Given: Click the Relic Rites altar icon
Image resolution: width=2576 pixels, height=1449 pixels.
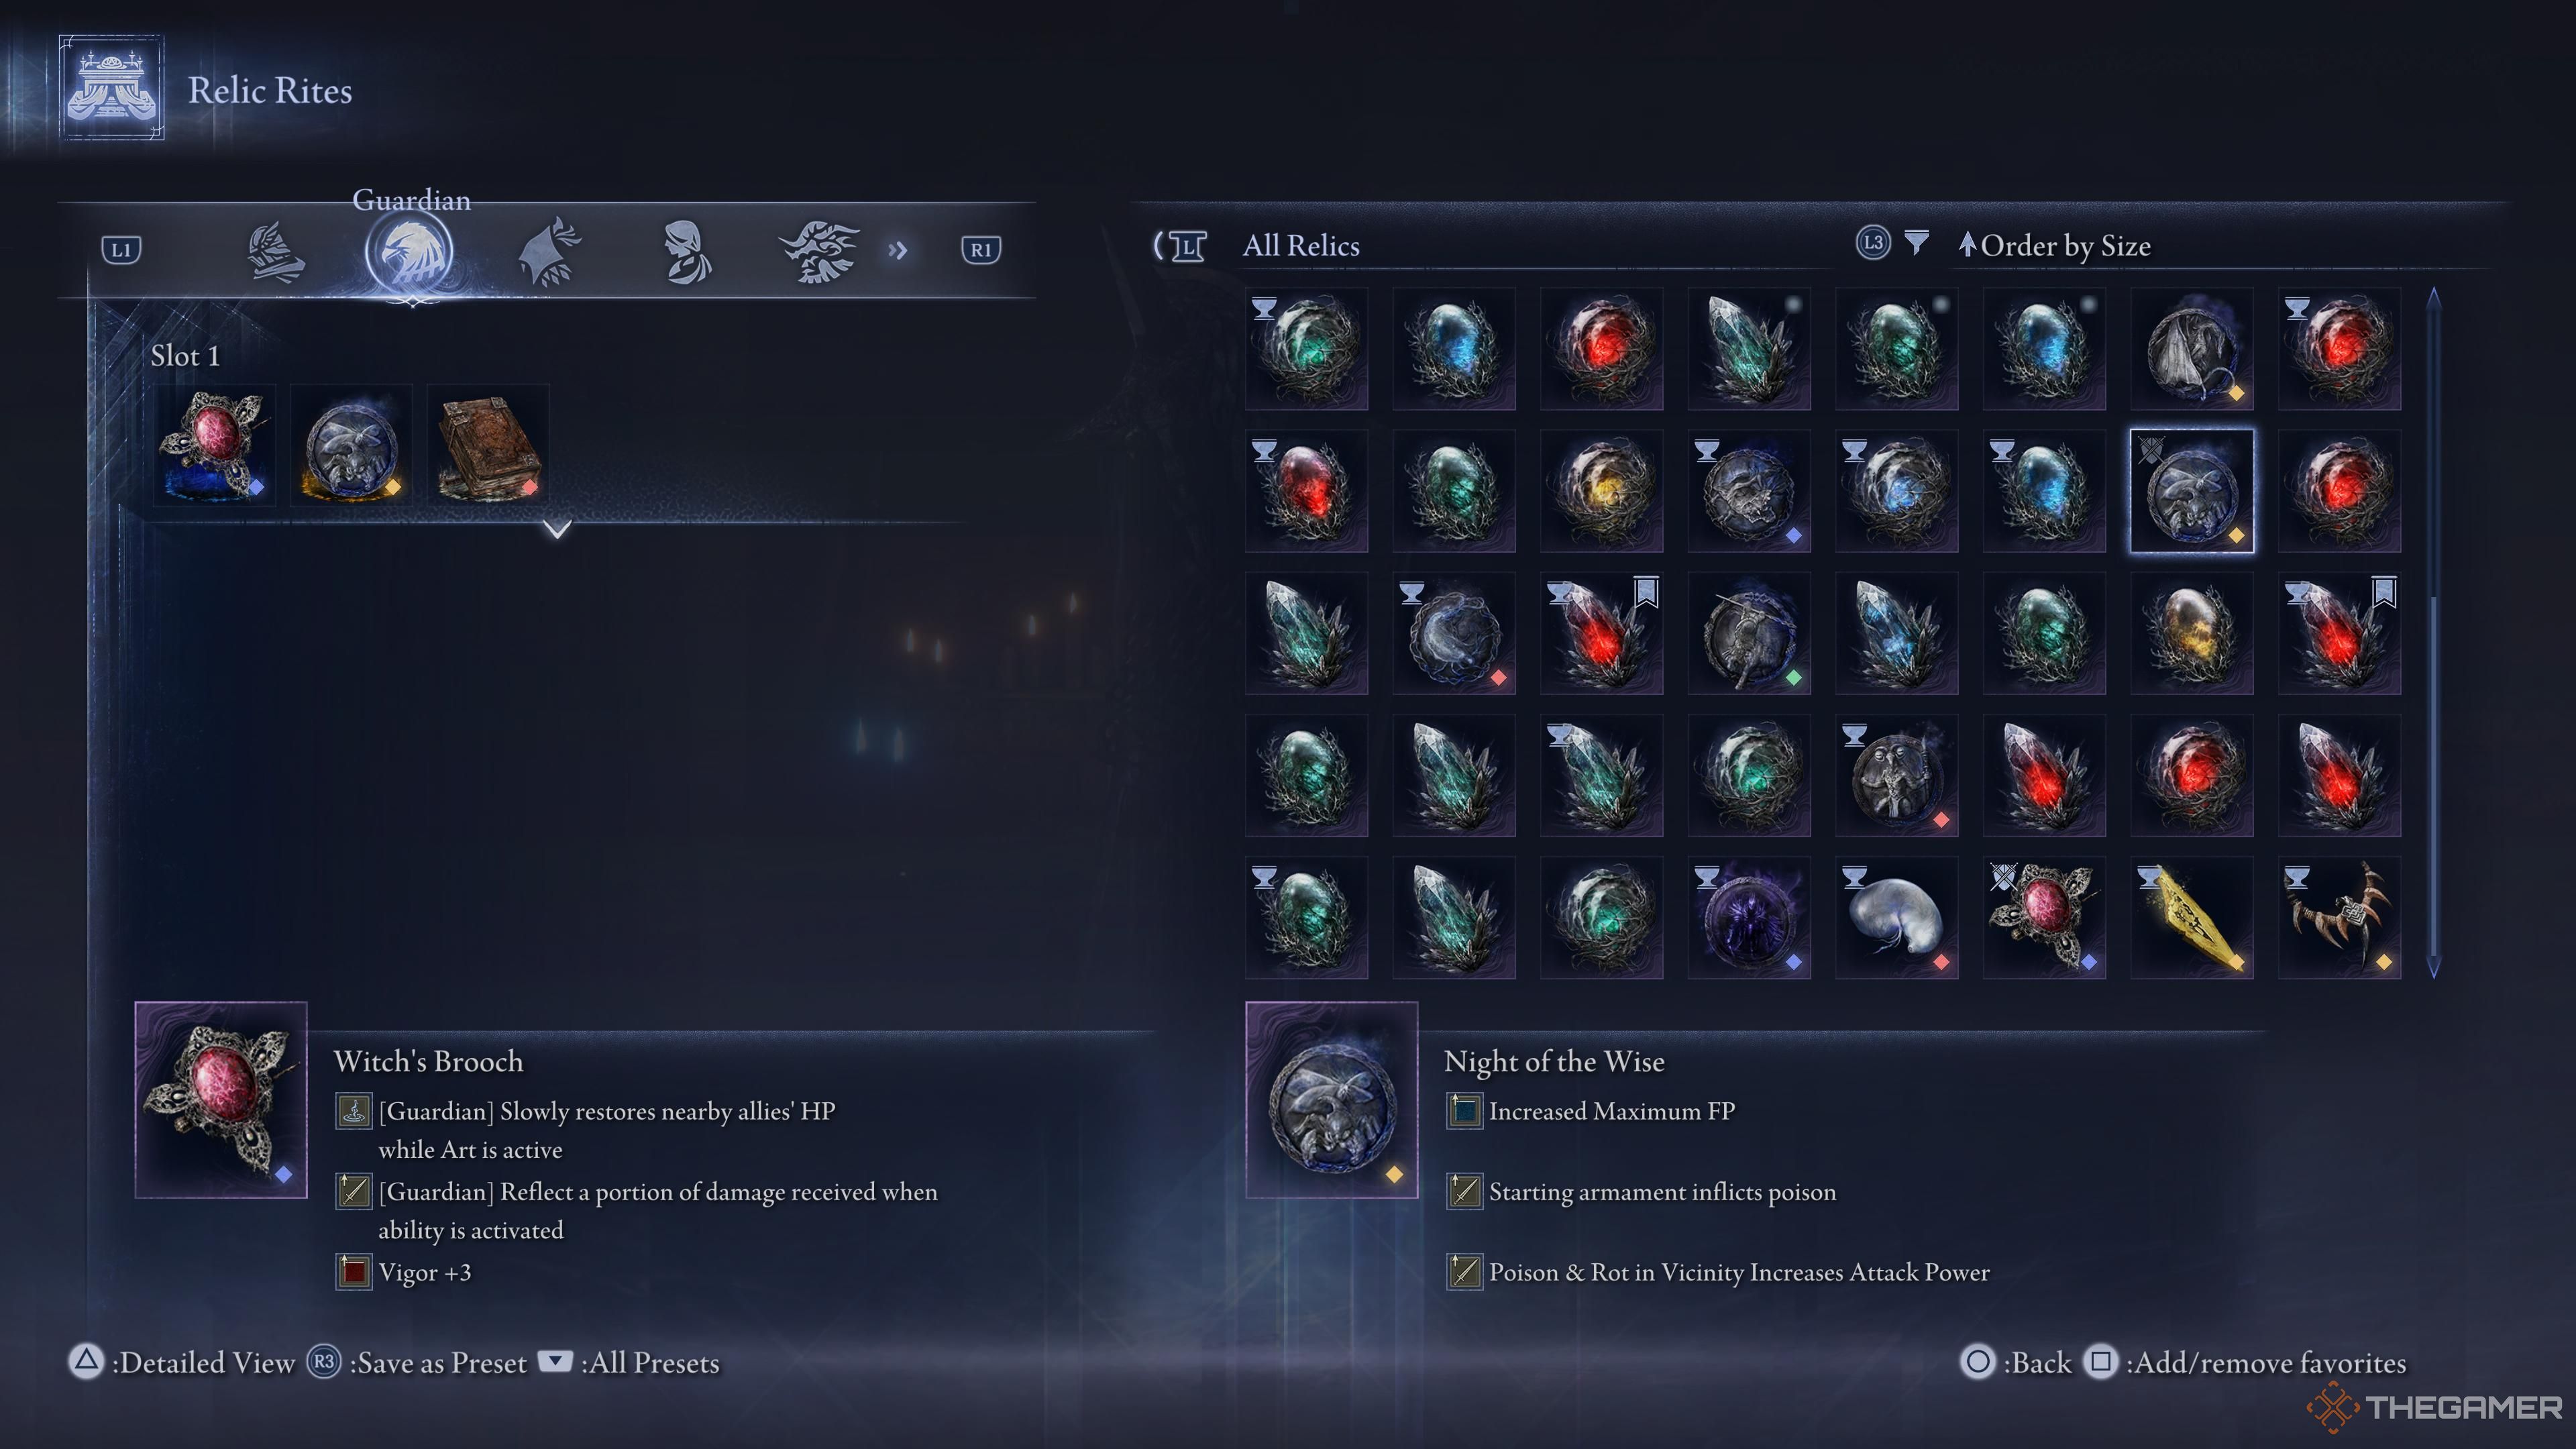Looking at the screenshot, I should pyautogui.click(x=111, y=88).
